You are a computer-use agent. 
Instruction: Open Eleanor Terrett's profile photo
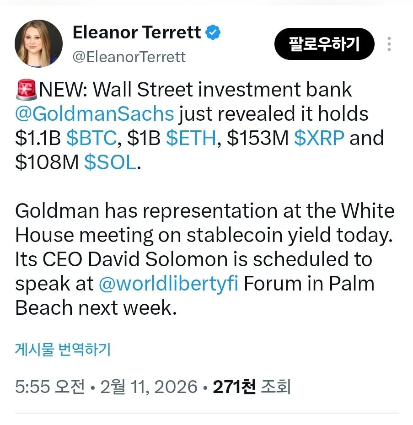38,44
